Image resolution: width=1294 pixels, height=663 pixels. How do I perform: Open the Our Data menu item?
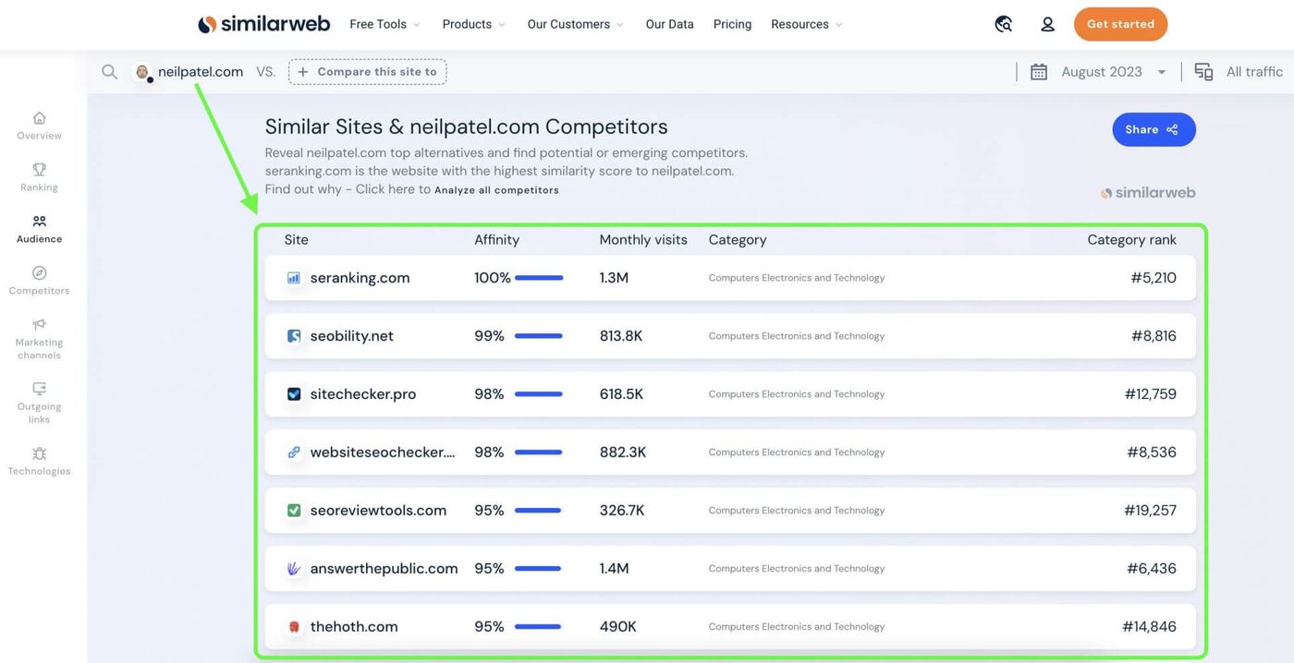669,24
